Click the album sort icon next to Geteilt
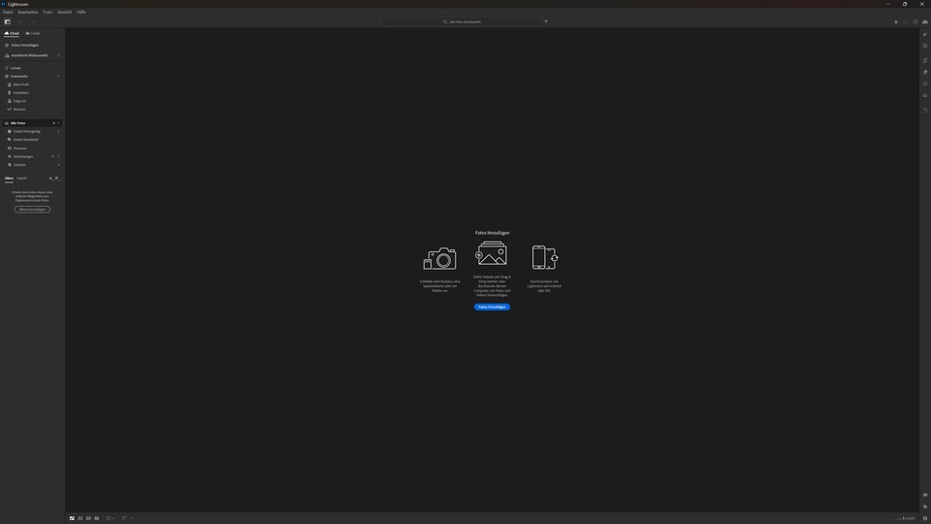The height and width of the screenshot is (524, 931). point(57,179)
